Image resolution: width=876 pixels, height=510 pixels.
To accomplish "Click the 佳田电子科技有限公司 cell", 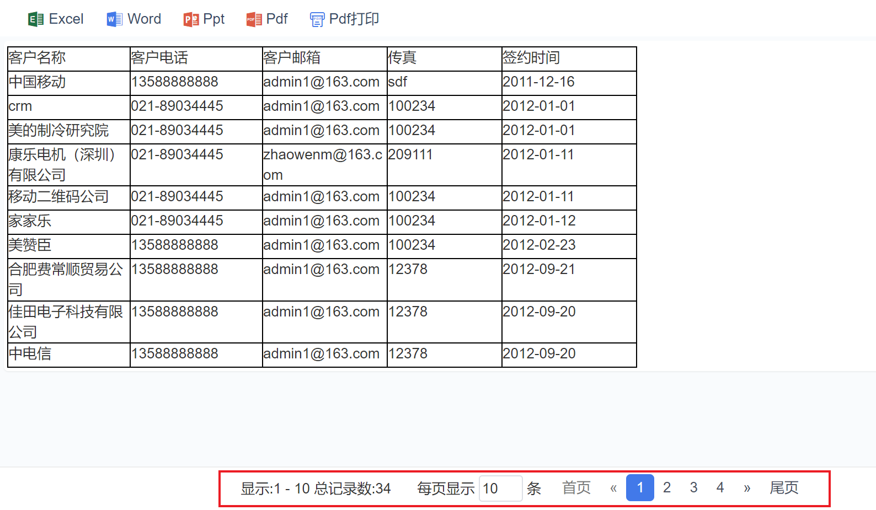I will [x=69, y=322].
